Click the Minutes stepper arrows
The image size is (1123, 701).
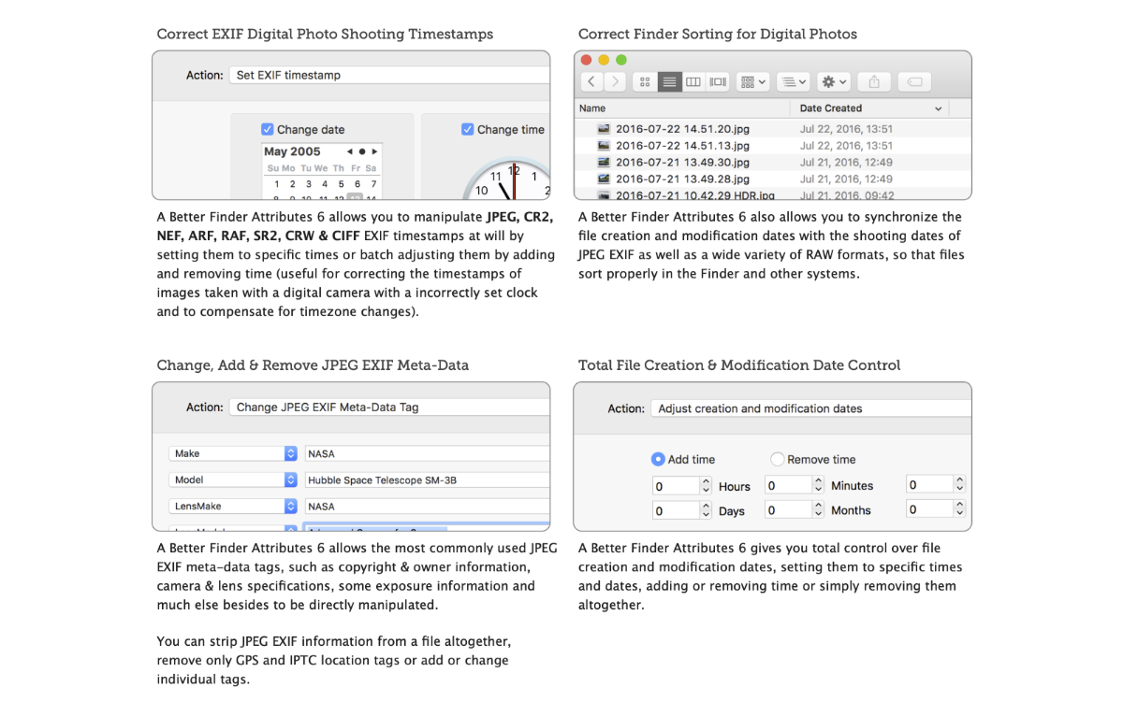819,485
